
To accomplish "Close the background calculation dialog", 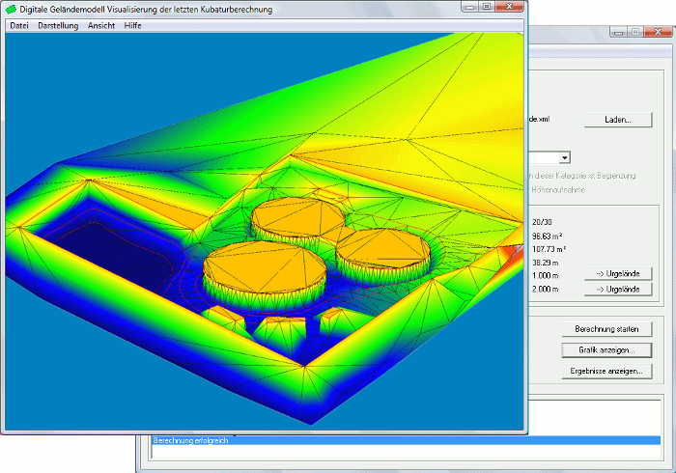I will click(x=657, y=32).
